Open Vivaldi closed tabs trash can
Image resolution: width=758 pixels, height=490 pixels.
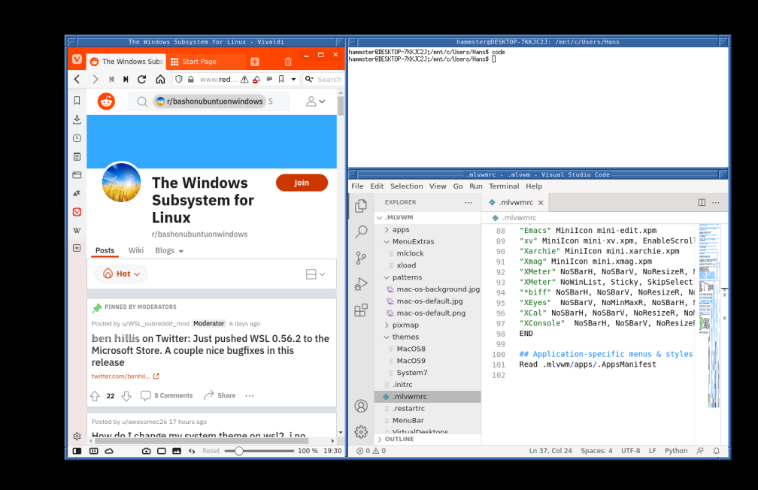288,62
